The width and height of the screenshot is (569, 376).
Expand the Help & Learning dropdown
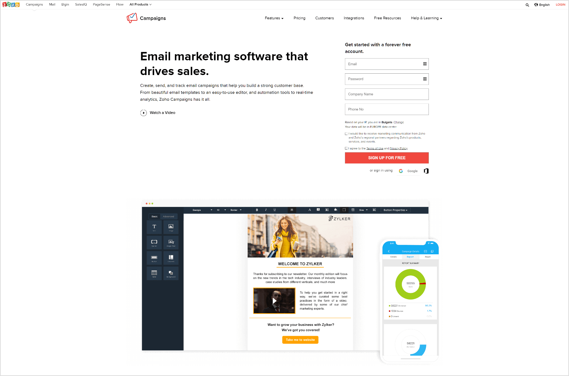coord(426,18)
